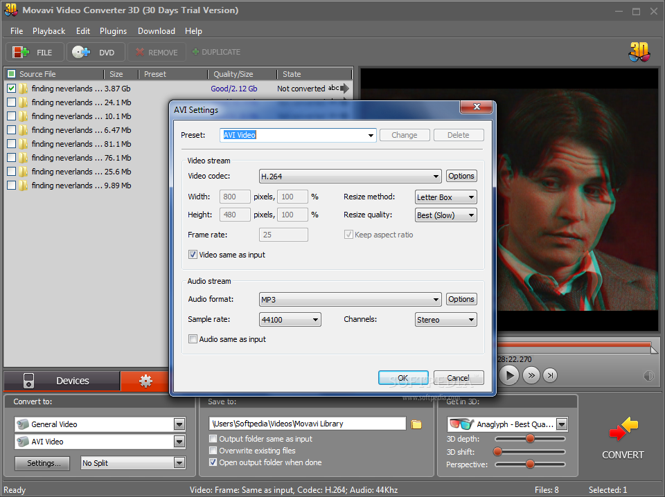Click the folder icon of 81.1 Mb file
This screenshot has height=497, width=665.
coord(24,144)
